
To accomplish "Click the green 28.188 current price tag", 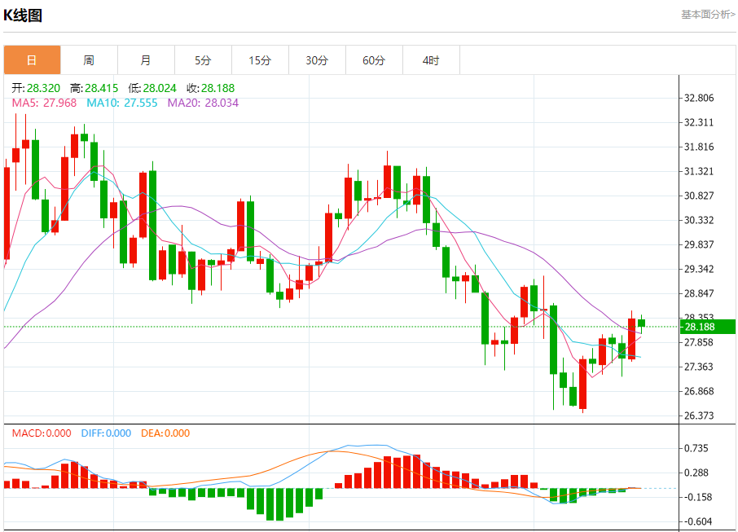I will (x=707, y=327).
